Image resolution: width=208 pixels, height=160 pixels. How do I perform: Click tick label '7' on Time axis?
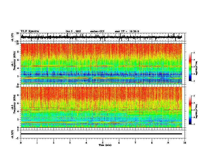tap(136, 143)
